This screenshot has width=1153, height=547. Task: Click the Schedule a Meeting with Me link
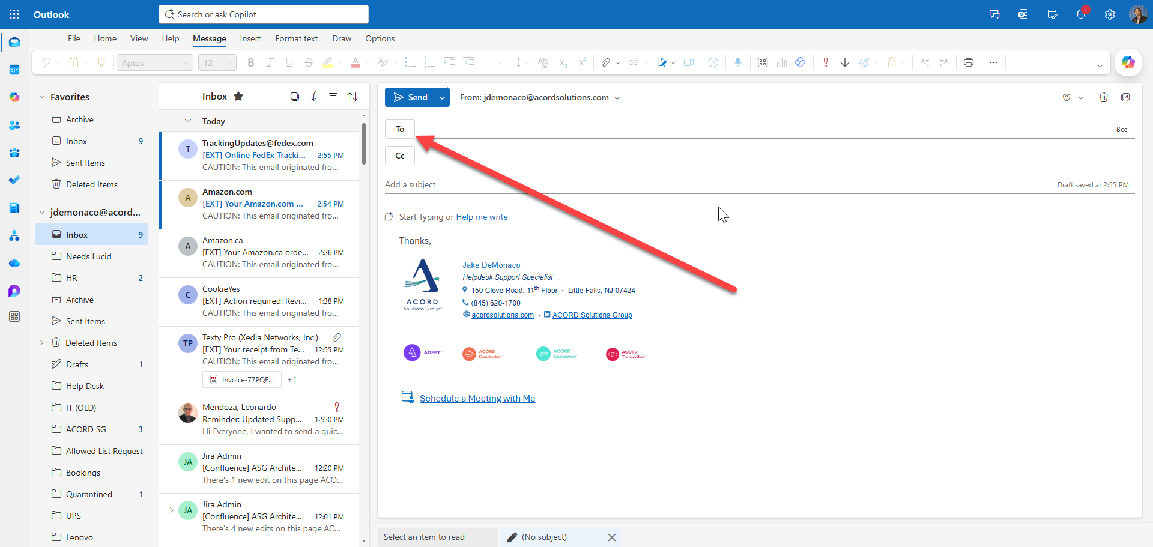[477, 399]
